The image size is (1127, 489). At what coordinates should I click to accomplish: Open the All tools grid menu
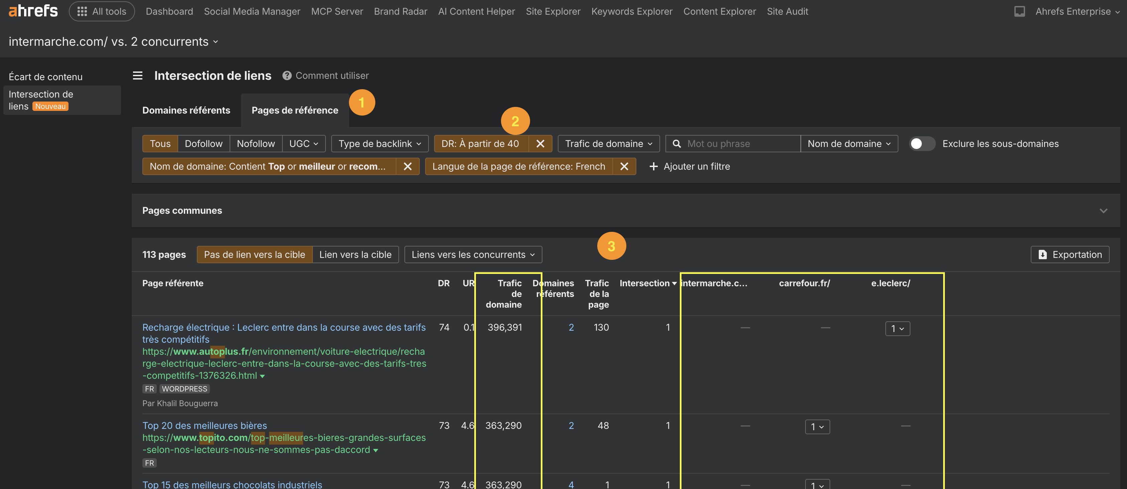[x=102, y=11]
